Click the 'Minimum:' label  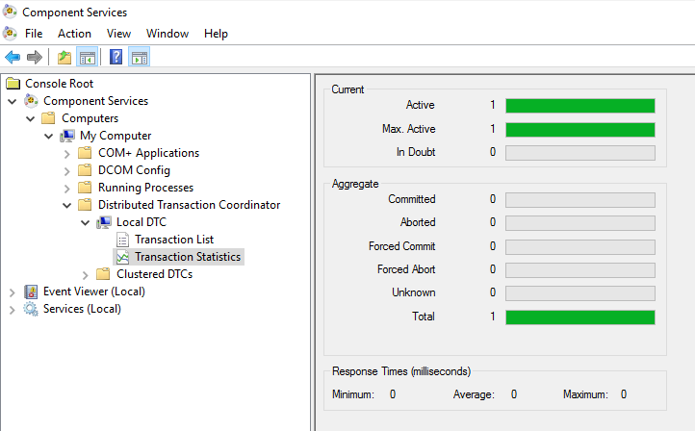point(353,394)
